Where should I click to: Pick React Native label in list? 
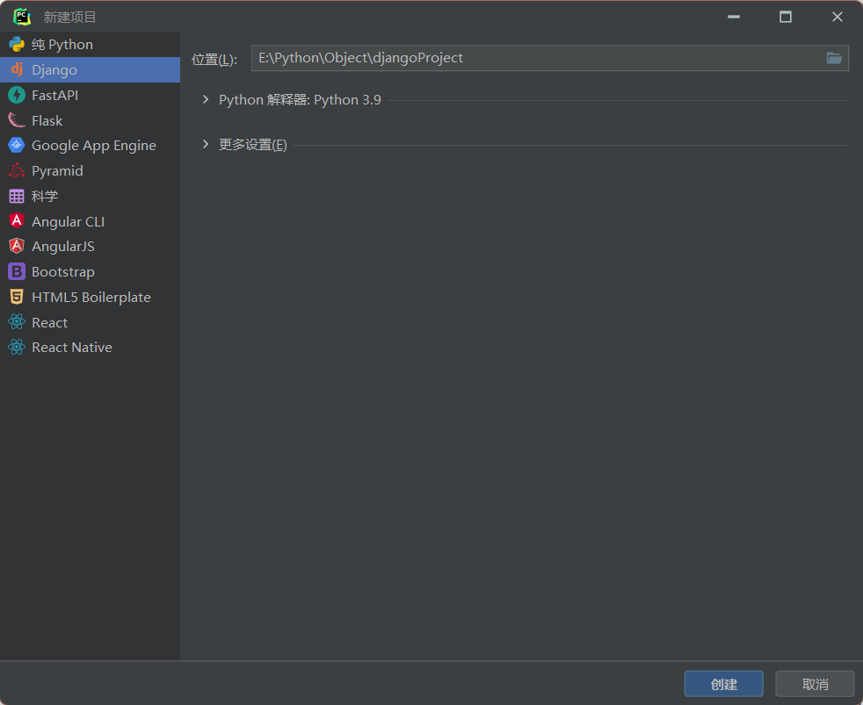(x=72, y=348)
